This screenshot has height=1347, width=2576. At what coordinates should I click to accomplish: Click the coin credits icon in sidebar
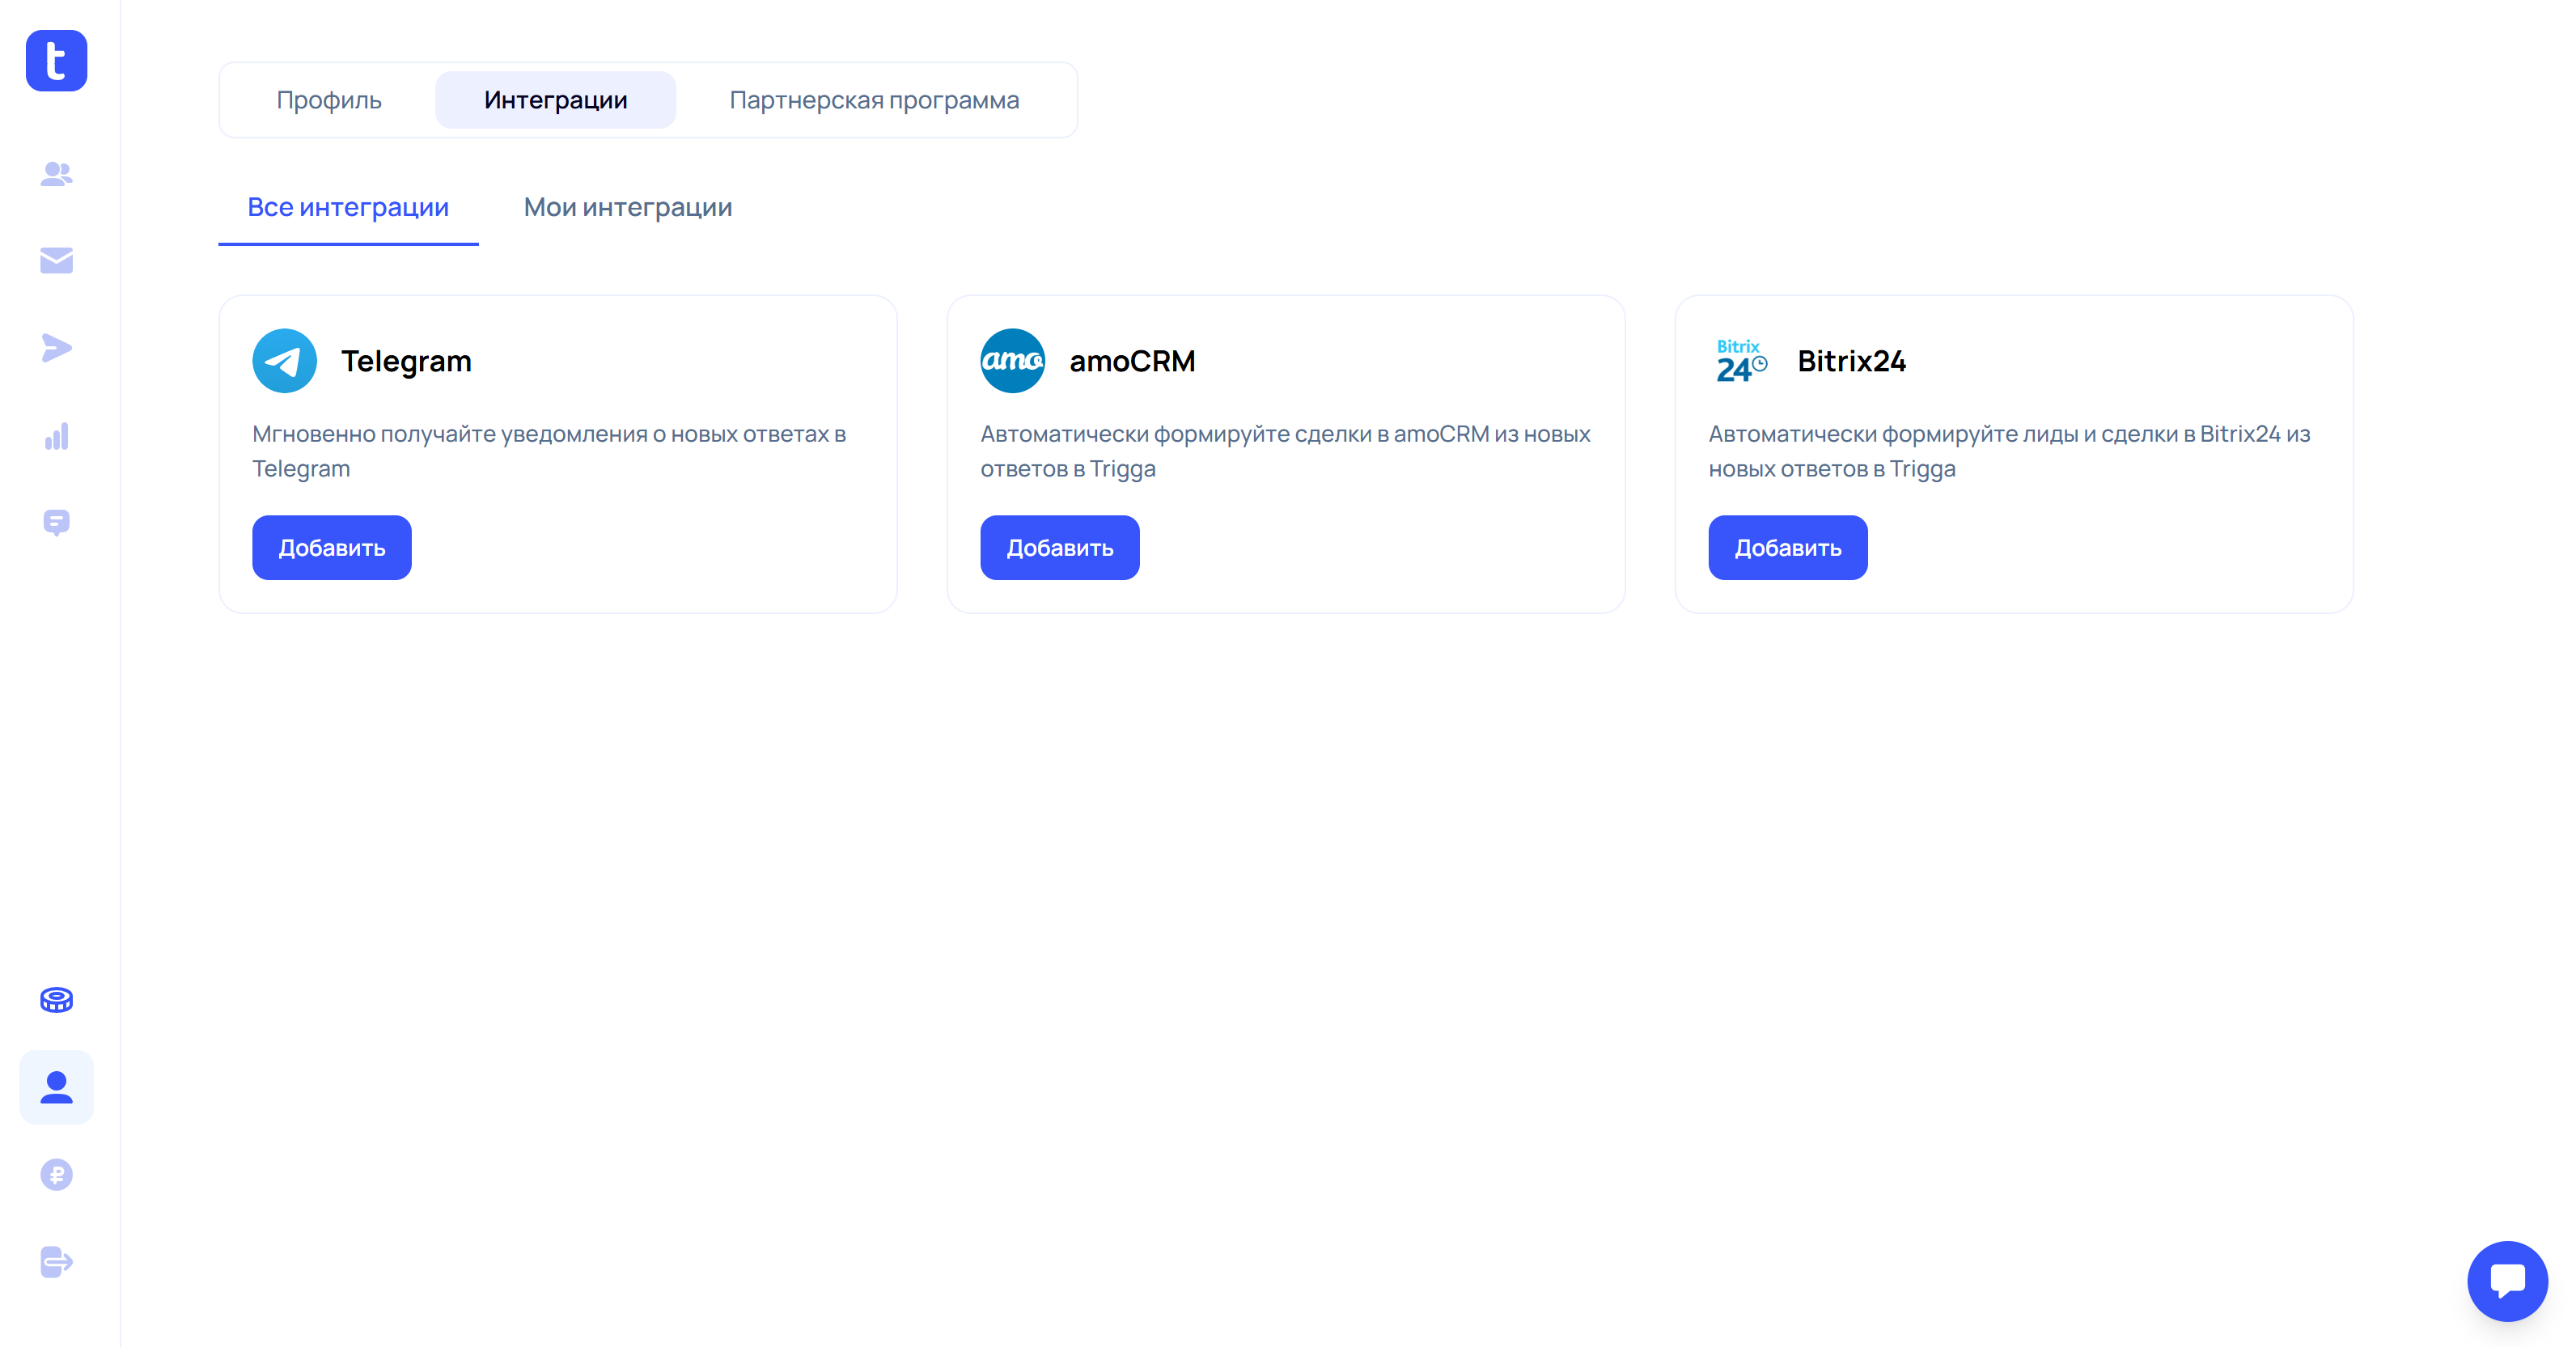[x=56, y=1000]
